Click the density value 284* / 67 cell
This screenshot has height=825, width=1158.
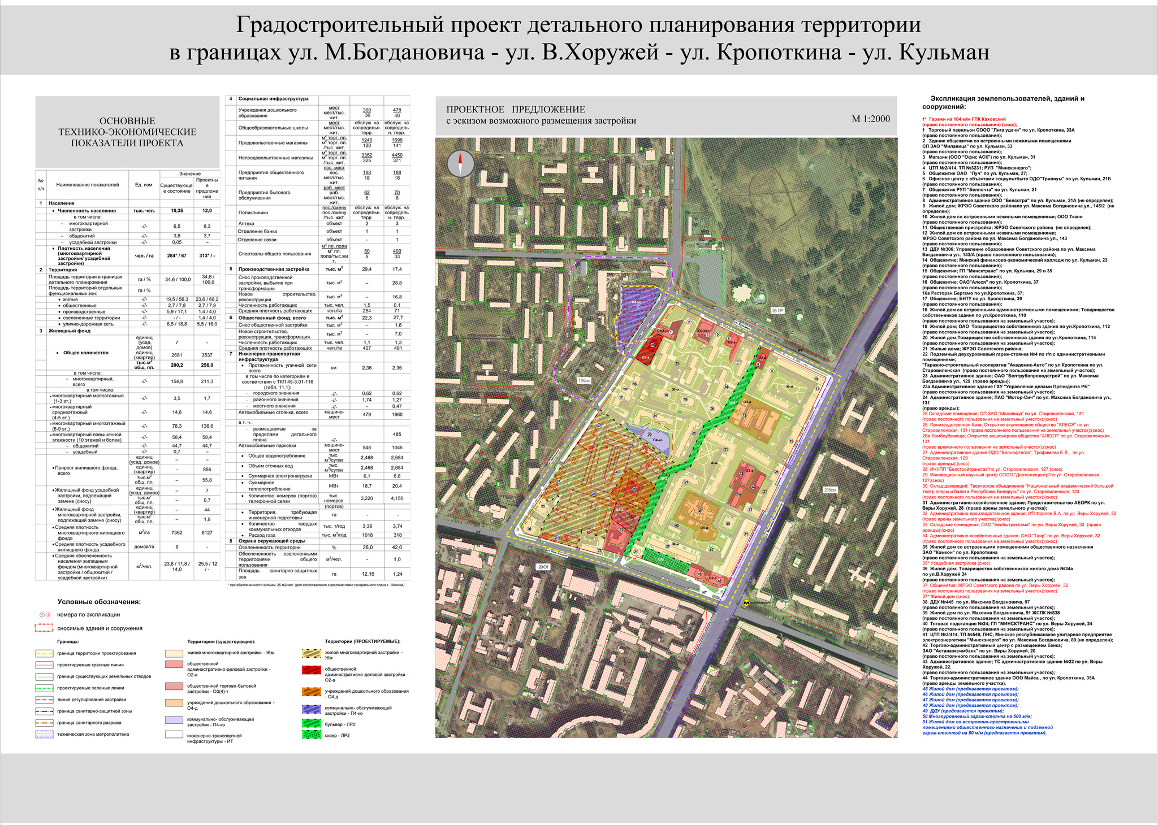[176, 255]
